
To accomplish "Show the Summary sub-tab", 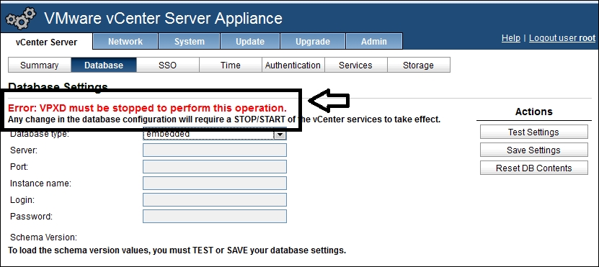I will [x=40, y=65].
